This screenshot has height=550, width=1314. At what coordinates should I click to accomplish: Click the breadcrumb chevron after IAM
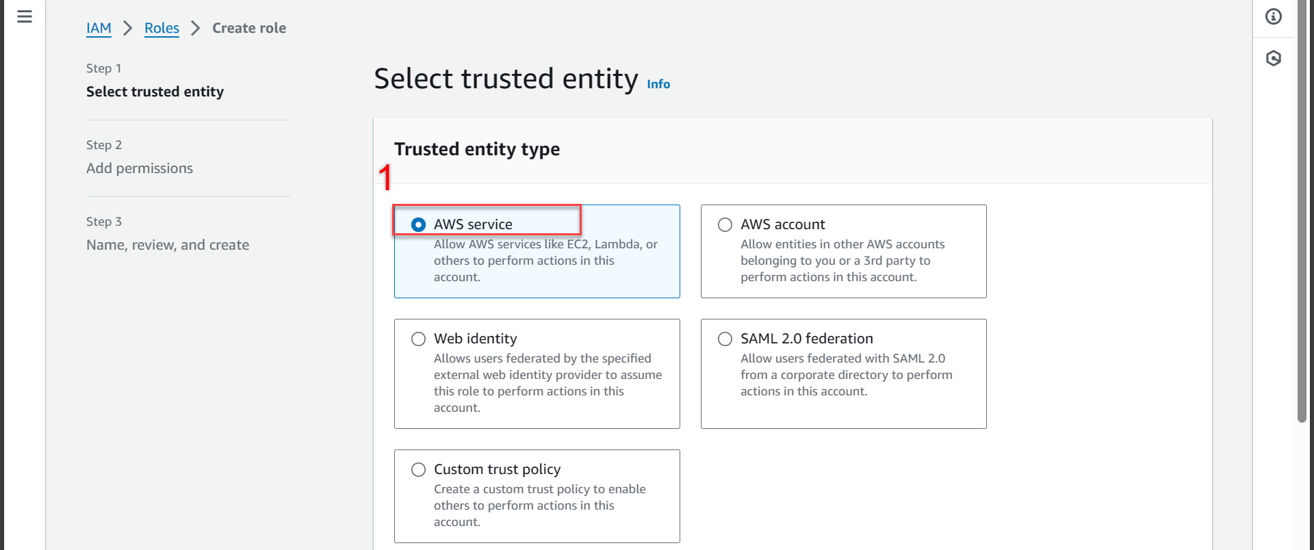[x=127, y=28]
